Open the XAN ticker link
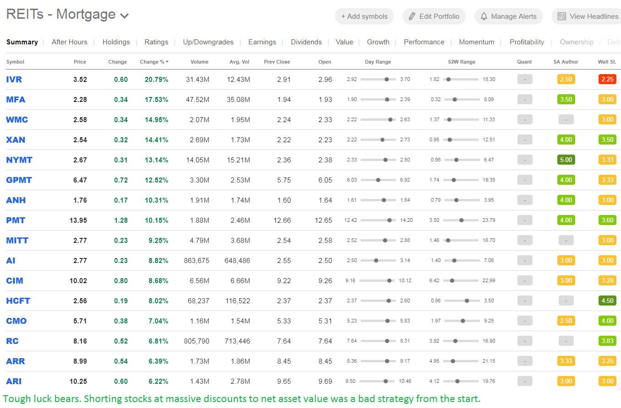The width and height of the screenshot is (621, 408). click(x=16, y=140)
